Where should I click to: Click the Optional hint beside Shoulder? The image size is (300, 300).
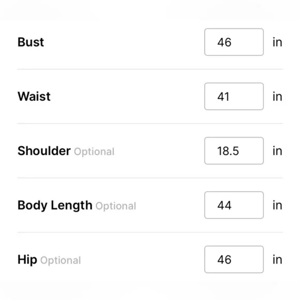94,152
